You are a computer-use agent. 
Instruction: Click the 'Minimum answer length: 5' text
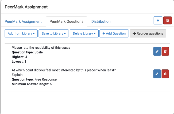(32, 84)
